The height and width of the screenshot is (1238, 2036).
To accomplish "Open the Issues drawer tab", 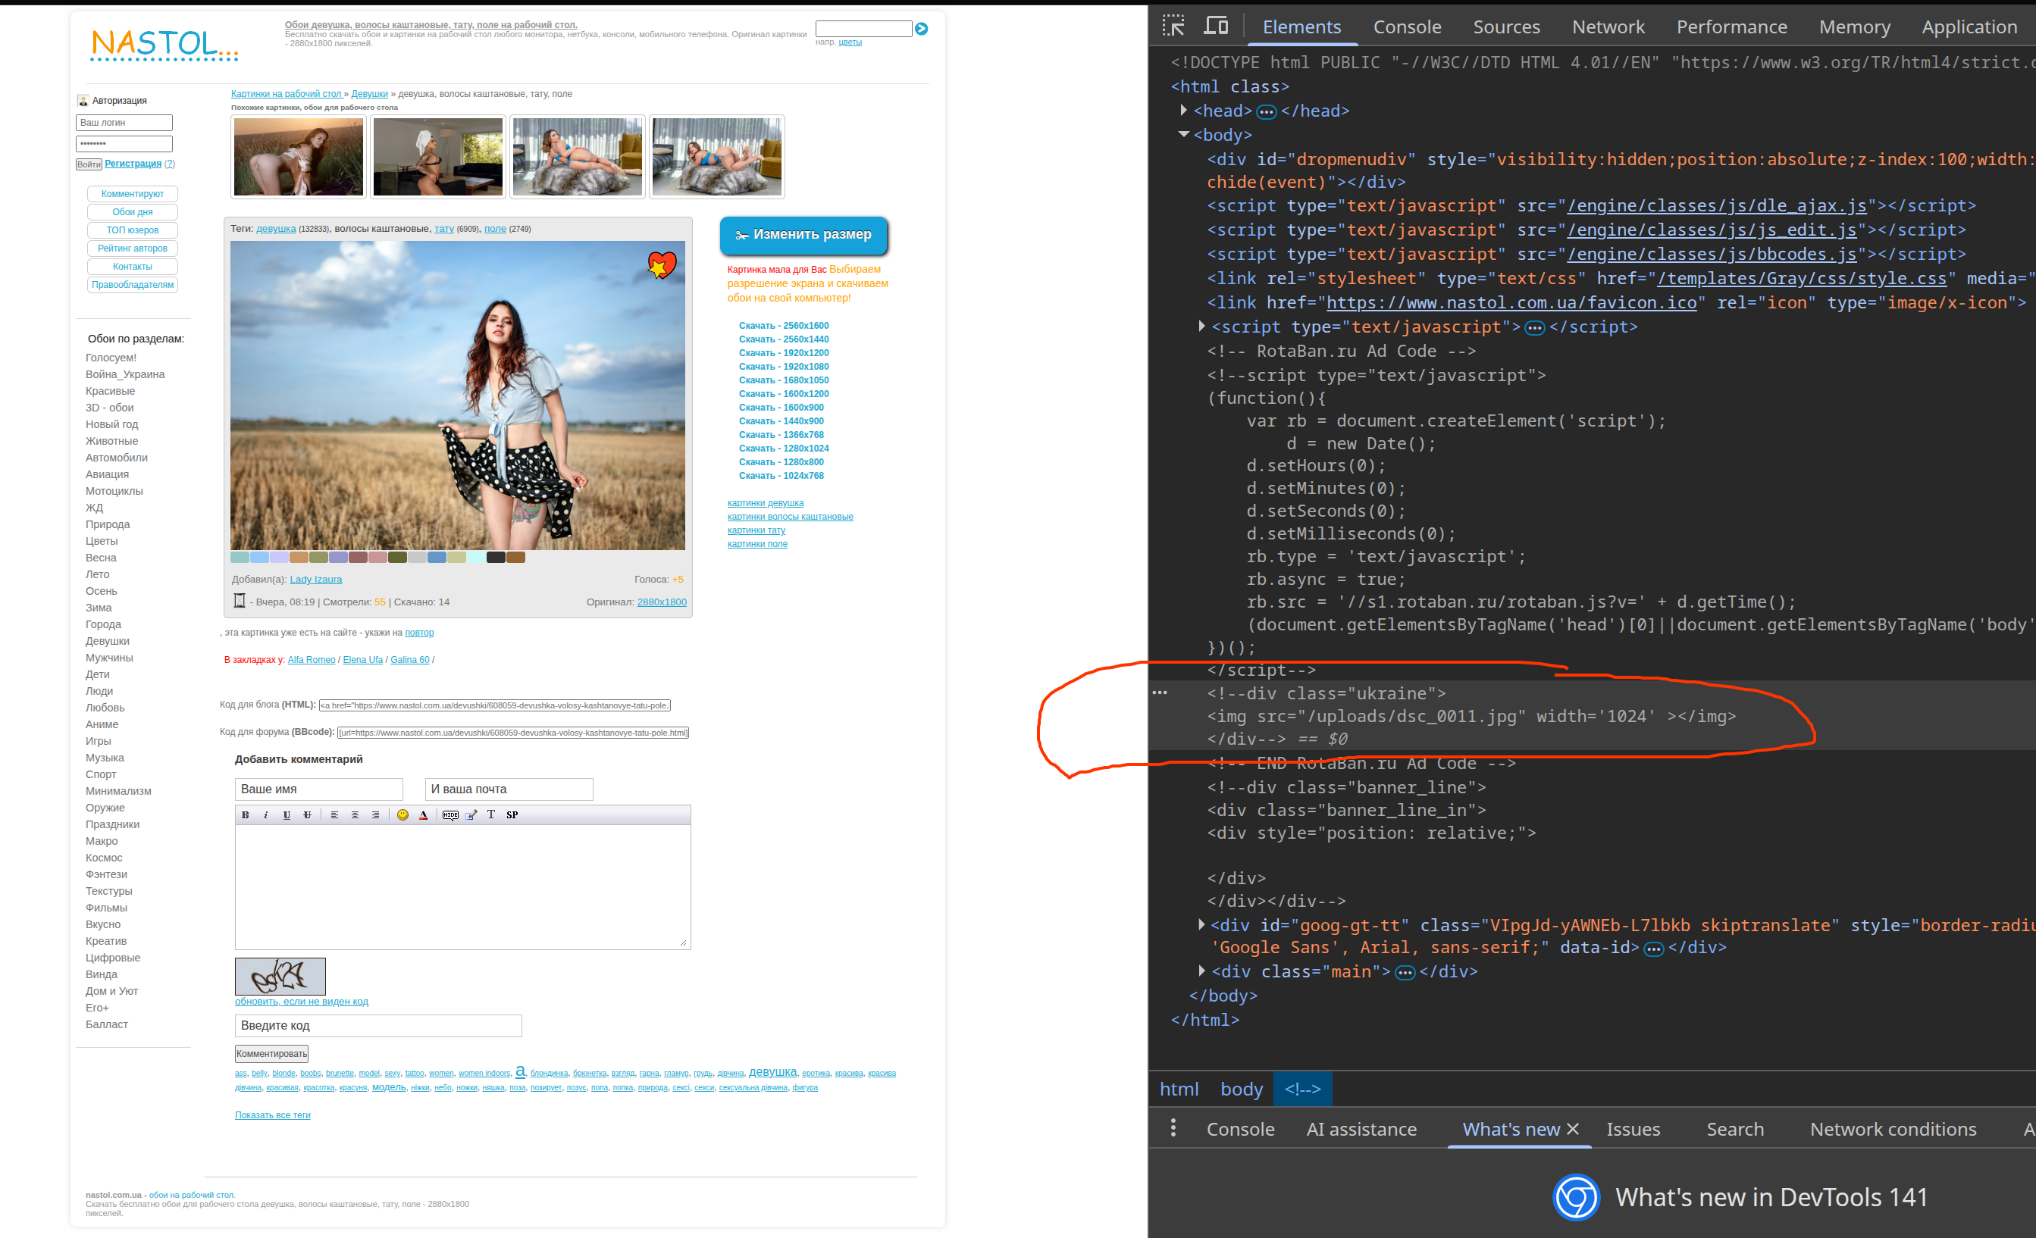I will pos(1633,1129).
